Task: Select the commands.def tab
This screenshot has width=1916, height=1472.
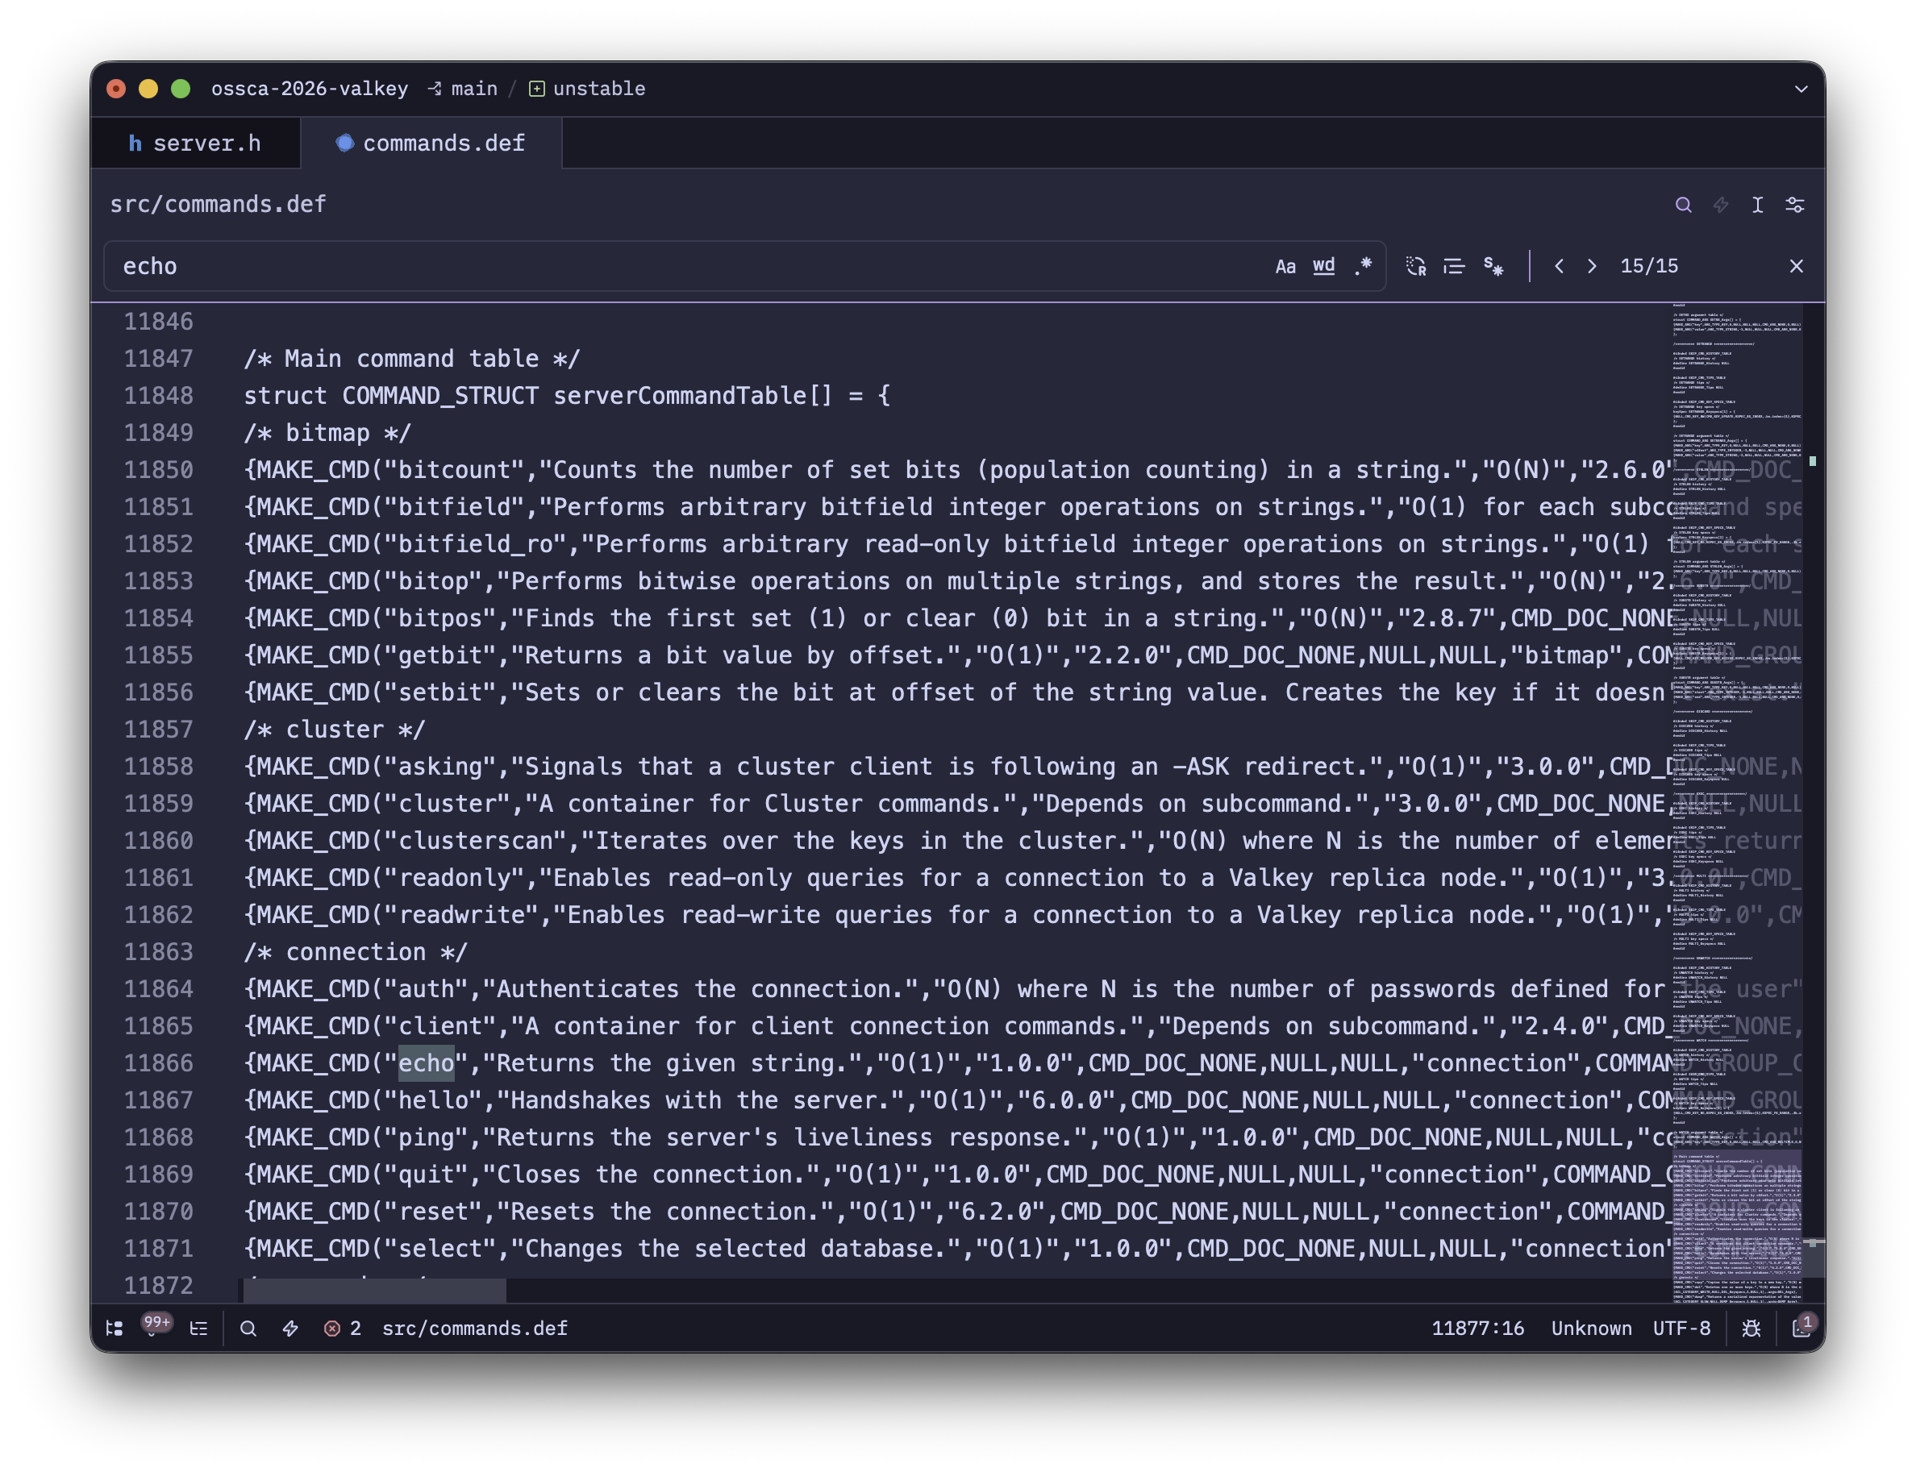Action: (x=431, y=143)
